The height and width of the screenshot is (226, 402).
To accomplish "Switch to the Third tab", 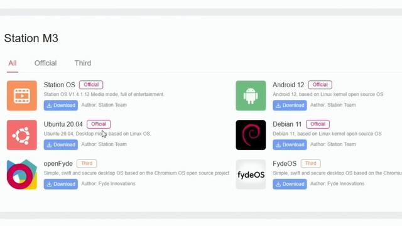I will pos(83,63).
